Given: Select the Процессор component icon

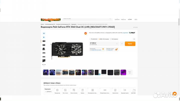Looking at the screenshot, I should (x=57, y=90).
